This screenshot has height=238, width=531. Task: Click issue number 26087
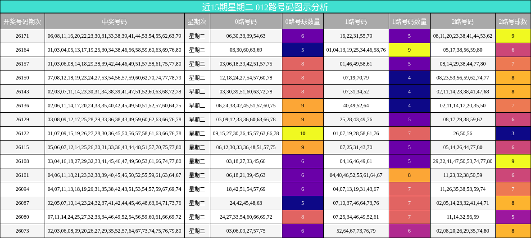click(23, 203)
